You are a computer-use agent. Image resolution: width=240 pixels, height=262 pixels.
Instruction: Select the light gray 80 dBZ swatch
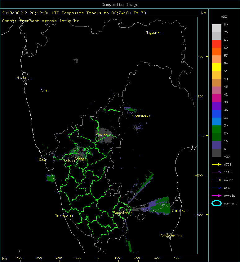[216, 28]
